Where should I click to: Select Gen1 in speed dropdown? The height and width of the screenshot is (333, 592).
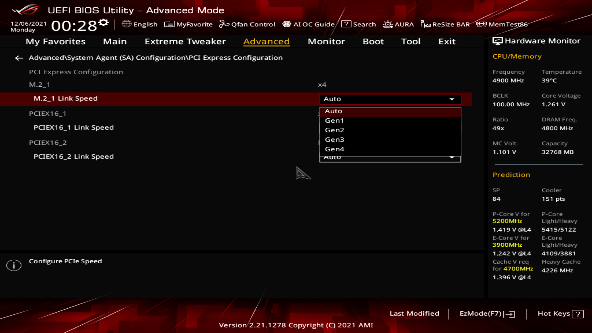(x=334, y=121)
